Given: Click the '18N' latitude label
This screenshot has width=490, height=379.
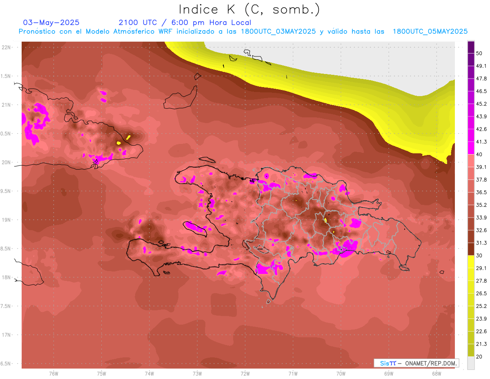Looking at the screenshot, I should 7,278.
